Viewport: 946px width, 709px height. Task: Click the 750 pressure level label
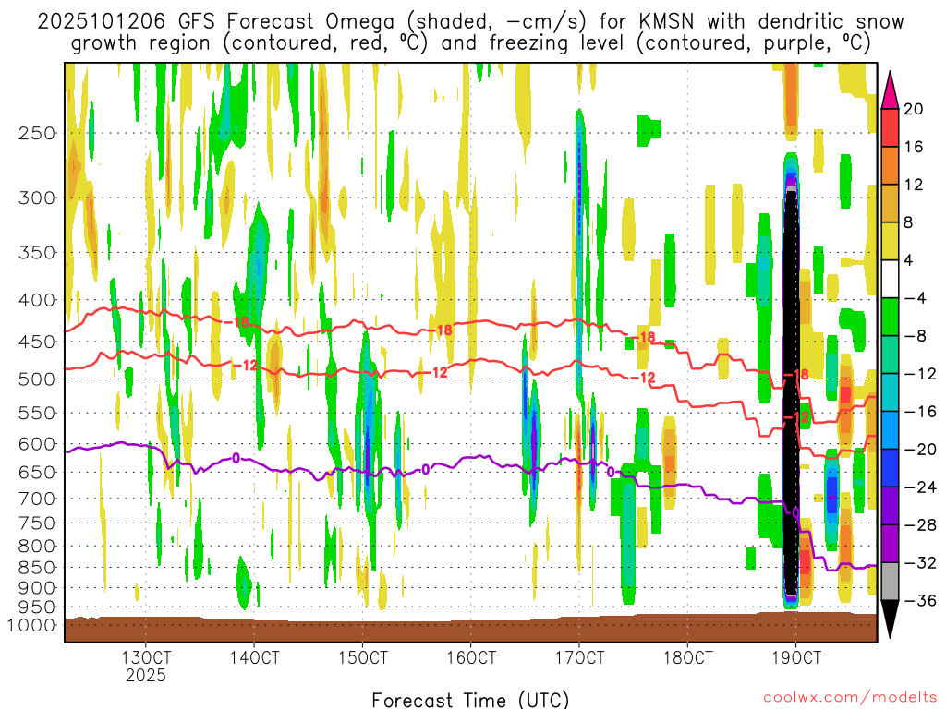pos(37,523)
